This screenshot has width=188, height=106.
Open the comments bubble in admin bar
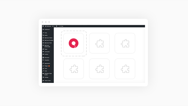pos(57,26)
